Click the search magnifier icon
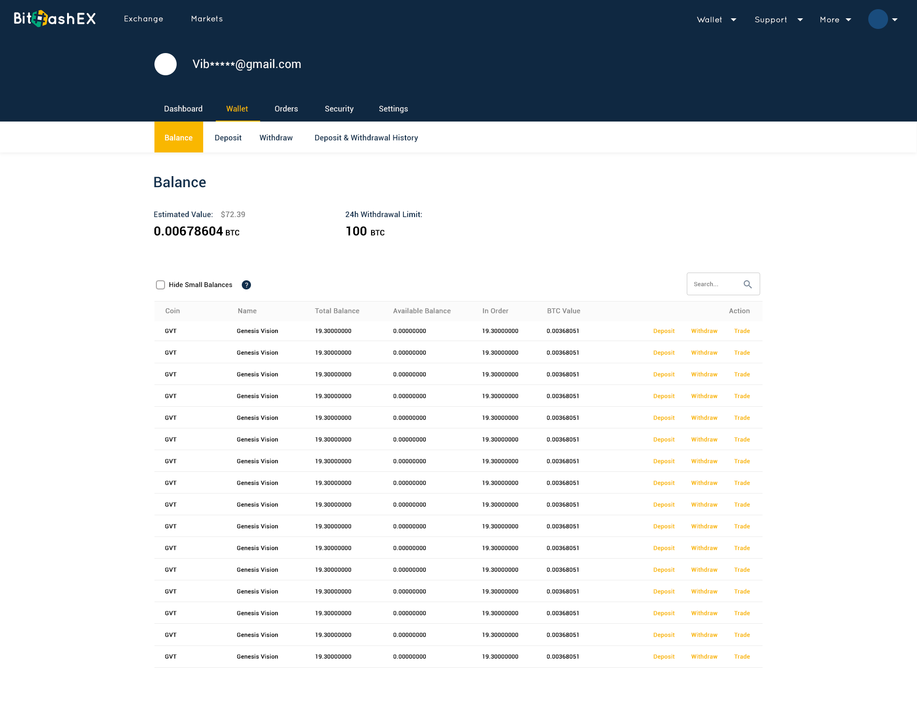This screenshot has width=917, height=714. pyautogui.click(x=748, y=284)
